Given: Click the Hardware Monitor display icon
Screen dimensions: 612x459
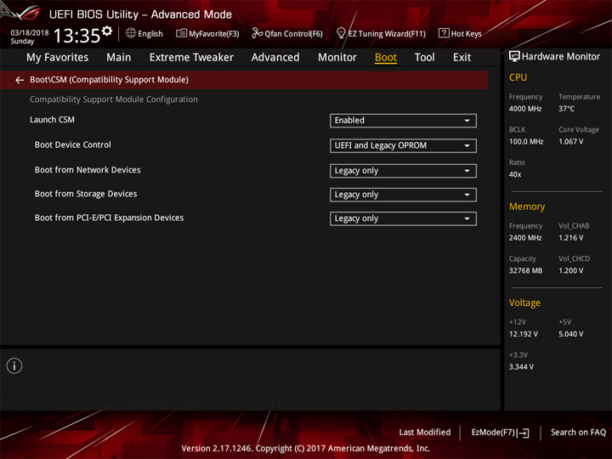Looking at the screenshot, I should 514,57.
